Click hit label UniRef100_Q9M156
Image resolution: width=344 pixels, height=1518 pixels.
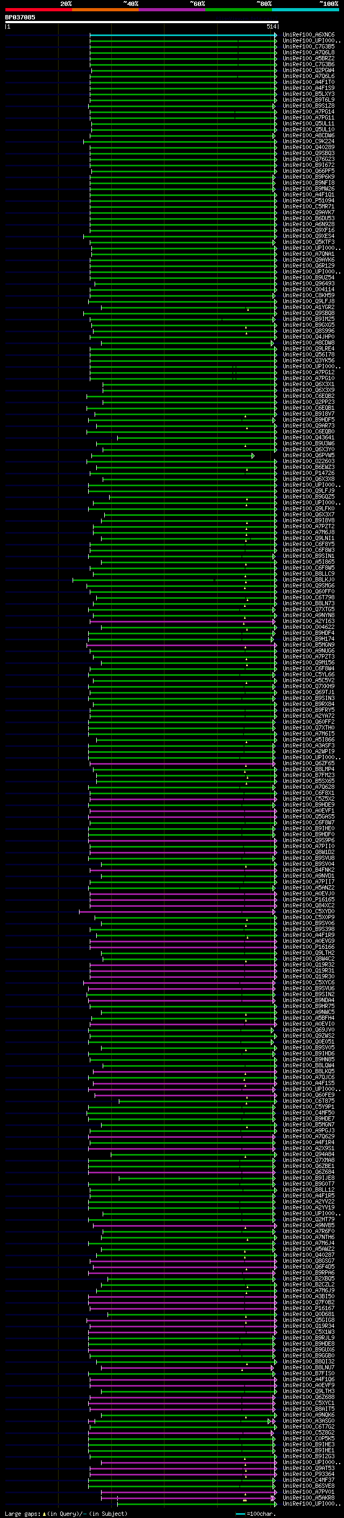(x=308, y=662)
